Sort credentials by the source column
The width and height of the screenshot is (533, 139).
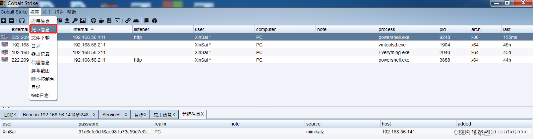[342, 124]
